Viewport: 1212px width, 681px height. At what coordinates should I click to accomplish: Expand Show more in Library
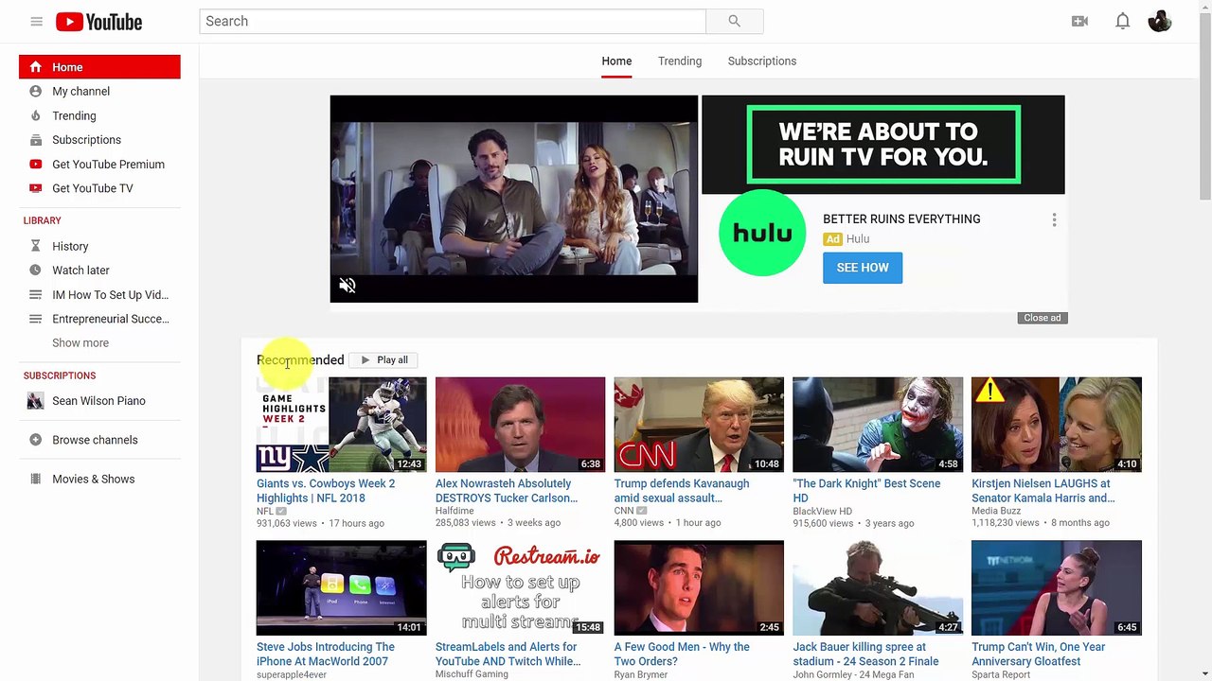coord(80,343)
